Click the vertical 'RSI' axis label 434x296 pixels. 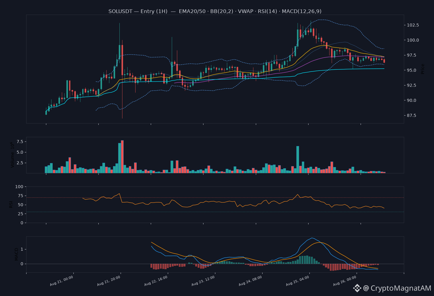11,204
